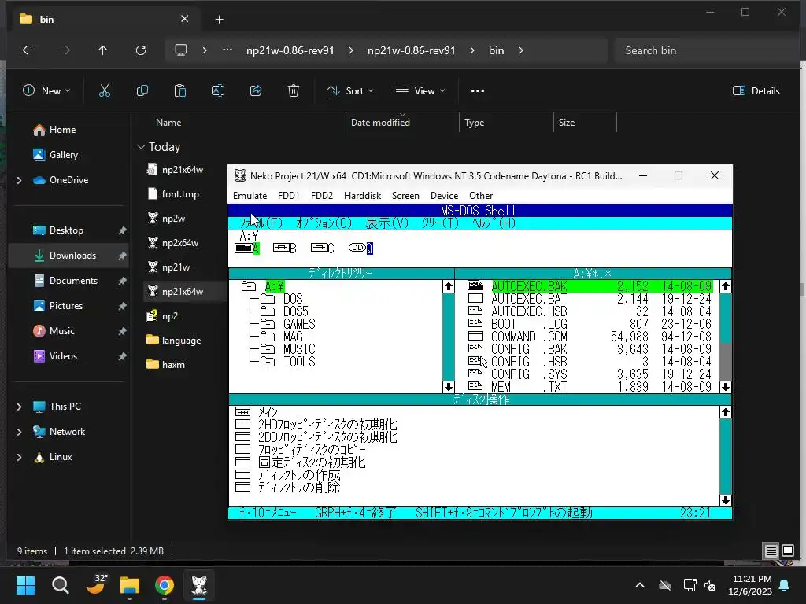Open the View dropdown

420,91
